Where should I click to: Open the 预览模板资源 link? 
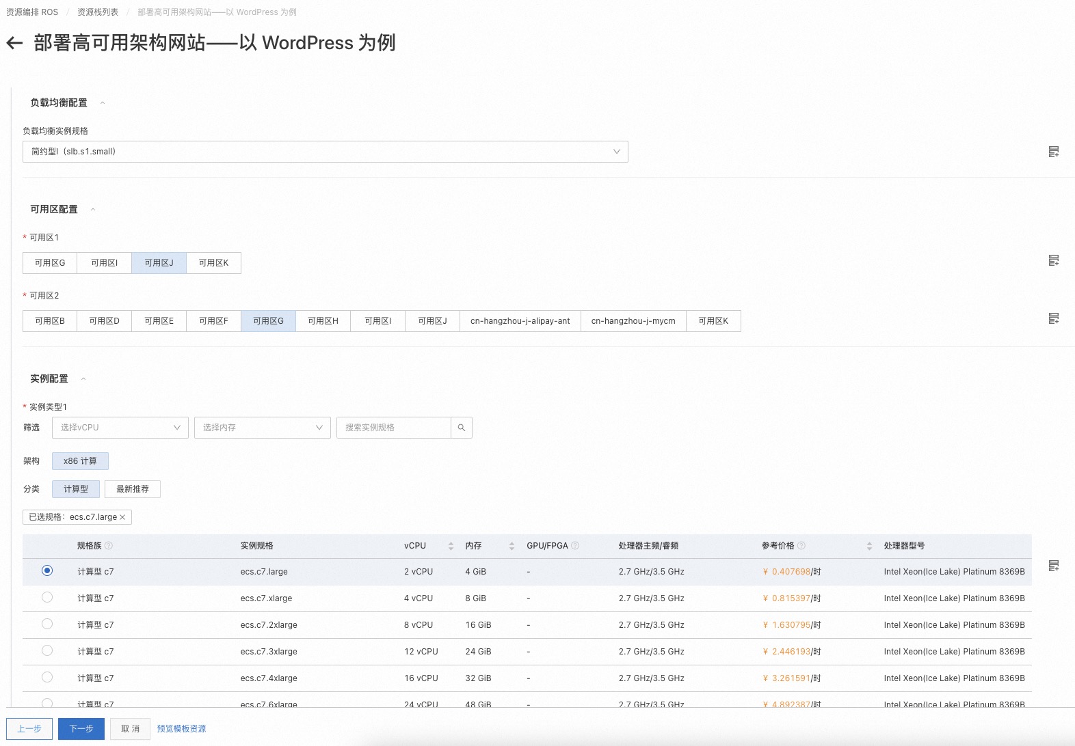(x=181, y=729)
